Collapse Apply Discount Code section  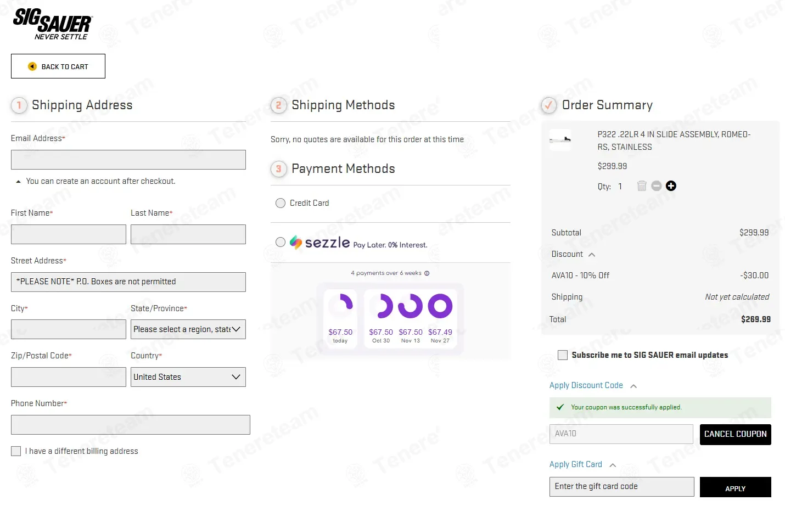(633, 386)
